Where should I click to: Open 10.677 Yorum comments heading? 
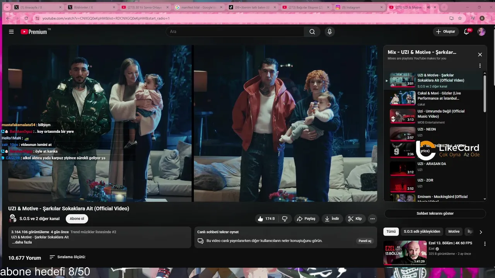point(24,258)
